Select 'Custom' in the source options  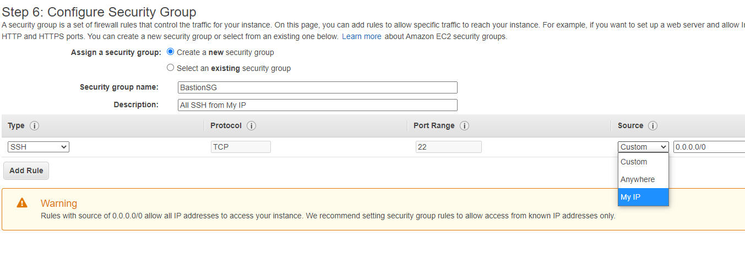tap(643, 162)
